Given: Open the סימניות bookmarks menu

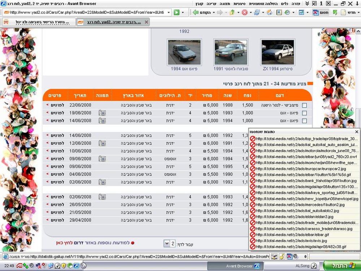Looking at the screenshot, I should pos(239,4).
